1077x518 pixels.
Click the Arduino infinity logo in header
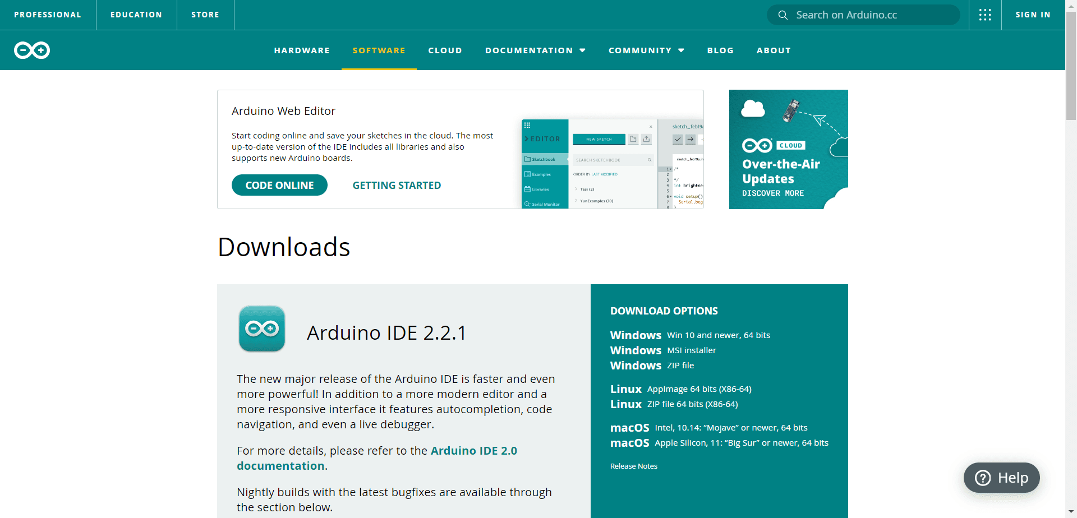click(x=32, y=50)
